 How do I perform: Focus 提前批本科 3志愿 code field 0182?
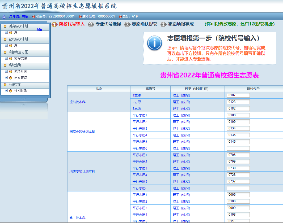pyautogui.click(x=238, y=108)
